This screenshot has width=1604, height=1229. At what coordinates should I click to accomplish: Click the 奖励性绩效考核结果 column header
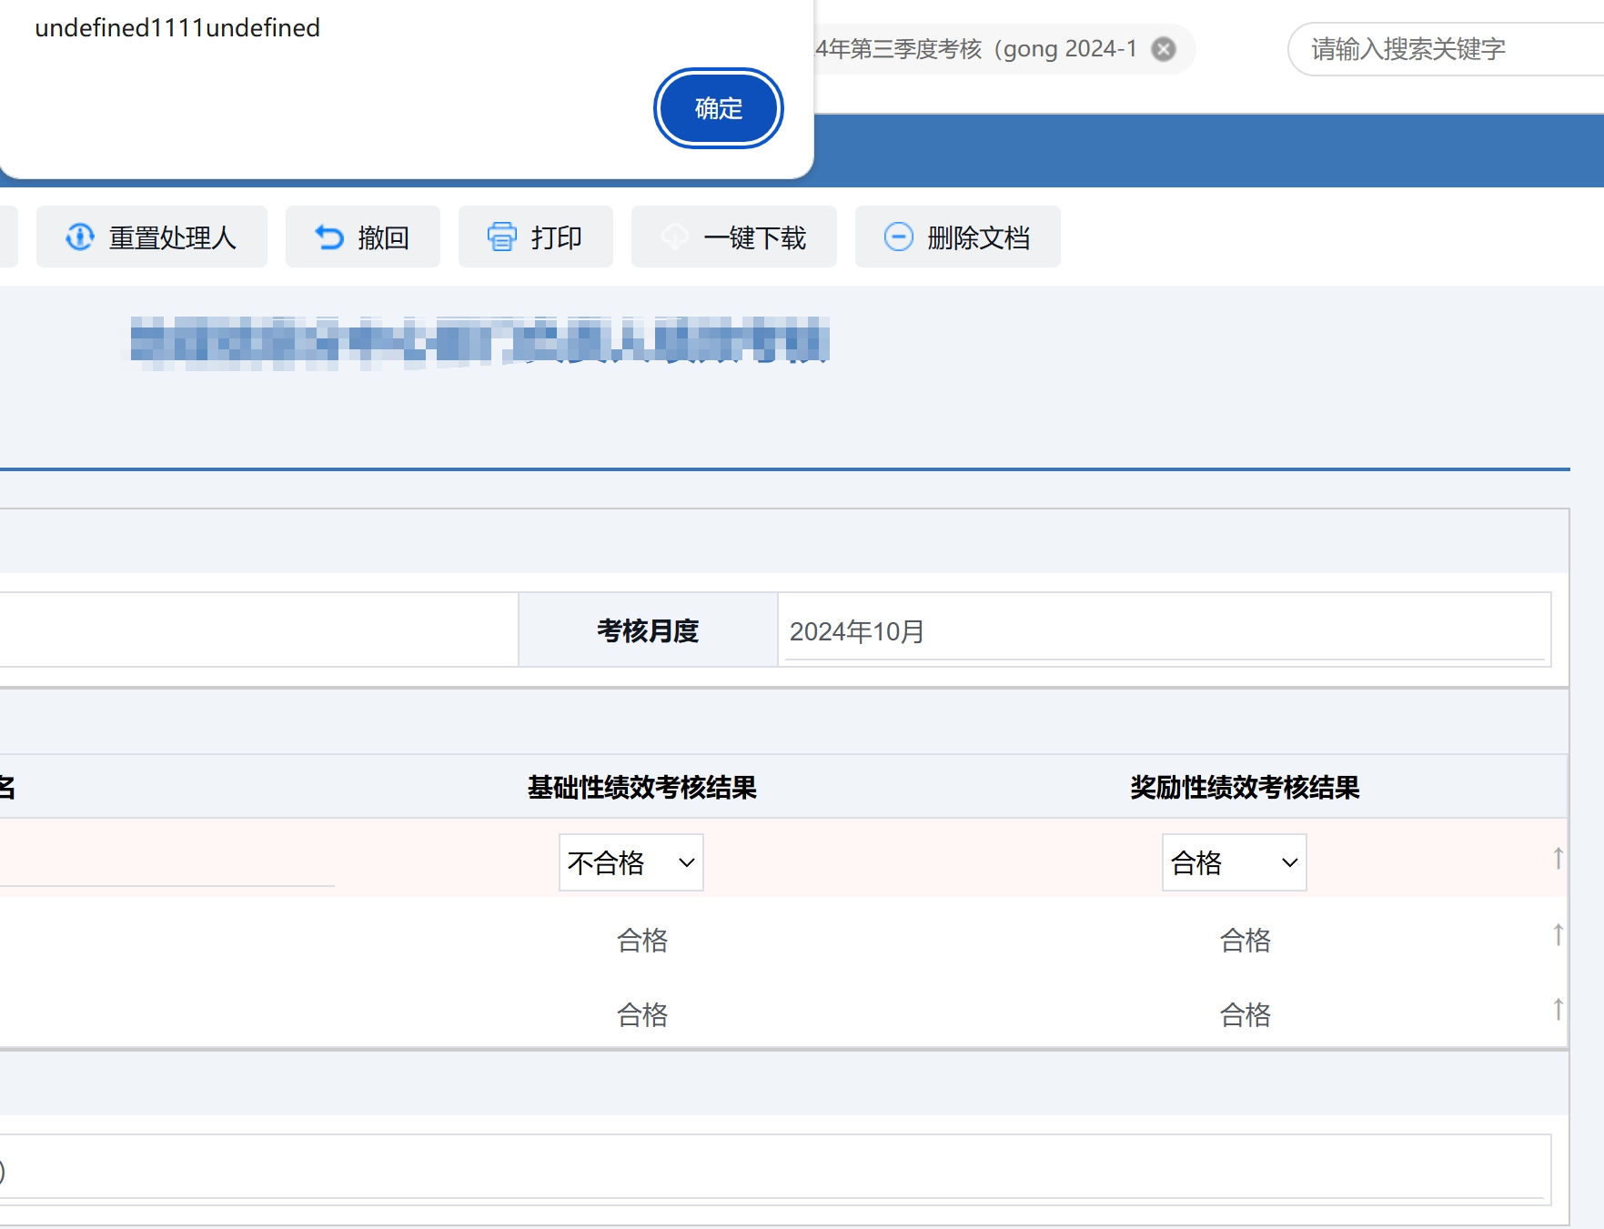tap(1245, 787)
